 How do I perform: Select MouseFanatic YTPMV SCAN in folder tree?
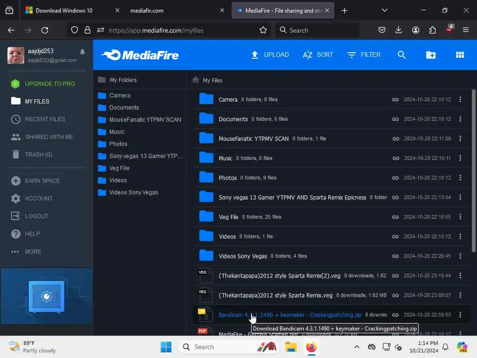point(140,120)
